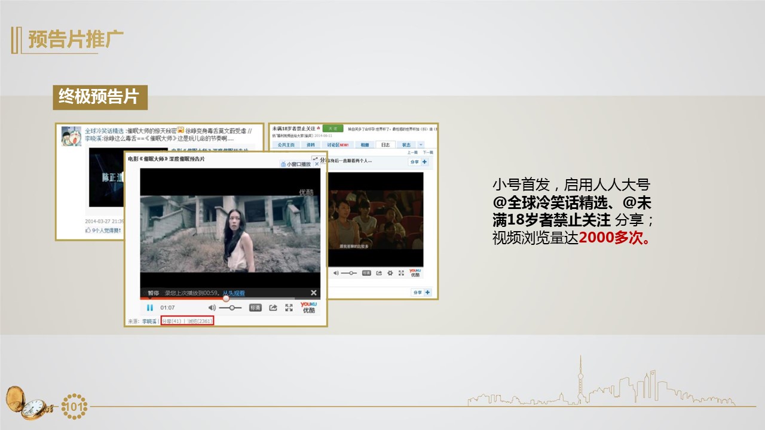Image resolution: width=765 pixels, height=430 pixels.
Task: Click video title 电影《催眠大师》深度催眠预告片
Action: tap(166, 159)
